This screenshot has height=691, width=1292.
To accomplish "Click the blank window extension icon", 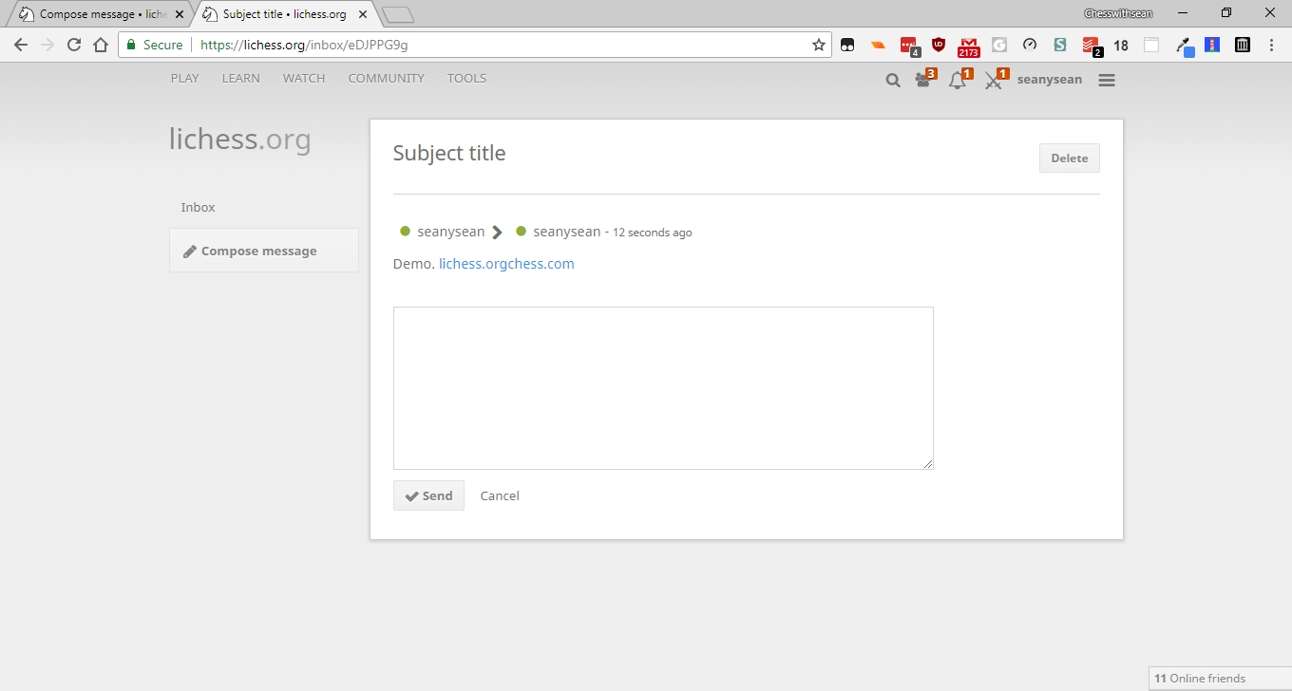I will (1151, 45).
